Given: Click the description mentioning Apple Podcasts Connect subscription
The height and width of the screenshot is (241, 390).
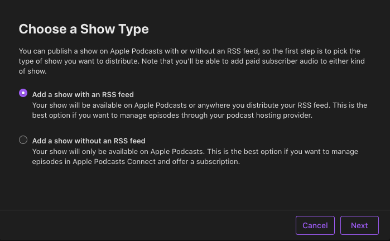Looking at the screenshot, I should (x=195, y=156).
